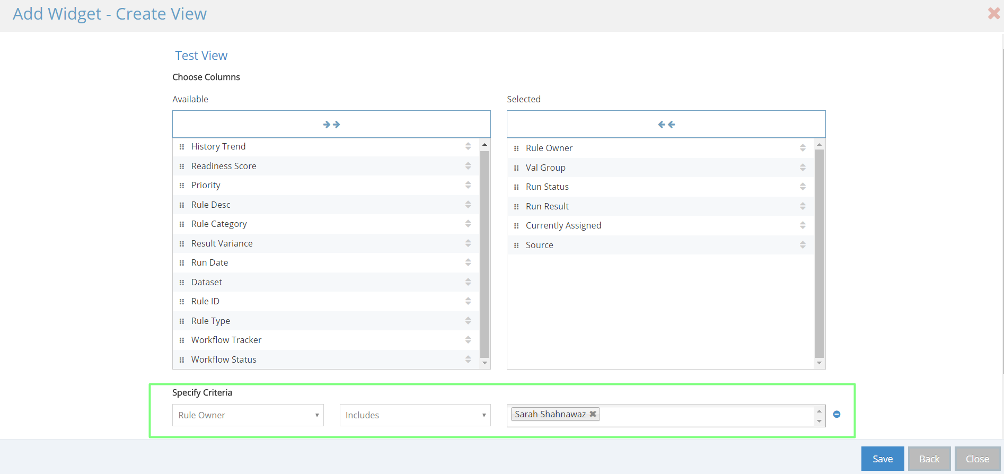Viewport: 1004px width, 474px height.
Task: Click reorder arrows on Readiness Score row
Action: [x=468, y=166]
